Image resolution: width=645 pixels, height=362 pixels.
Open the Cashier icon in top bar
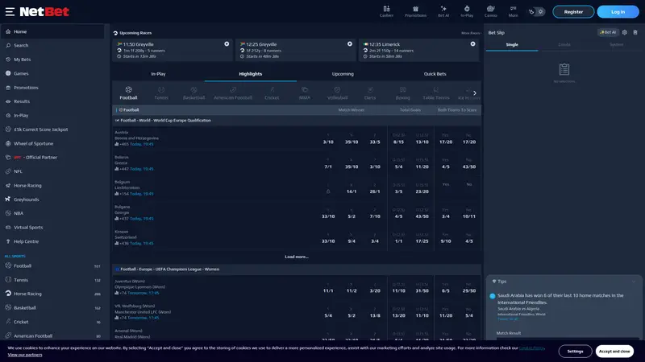386,11
